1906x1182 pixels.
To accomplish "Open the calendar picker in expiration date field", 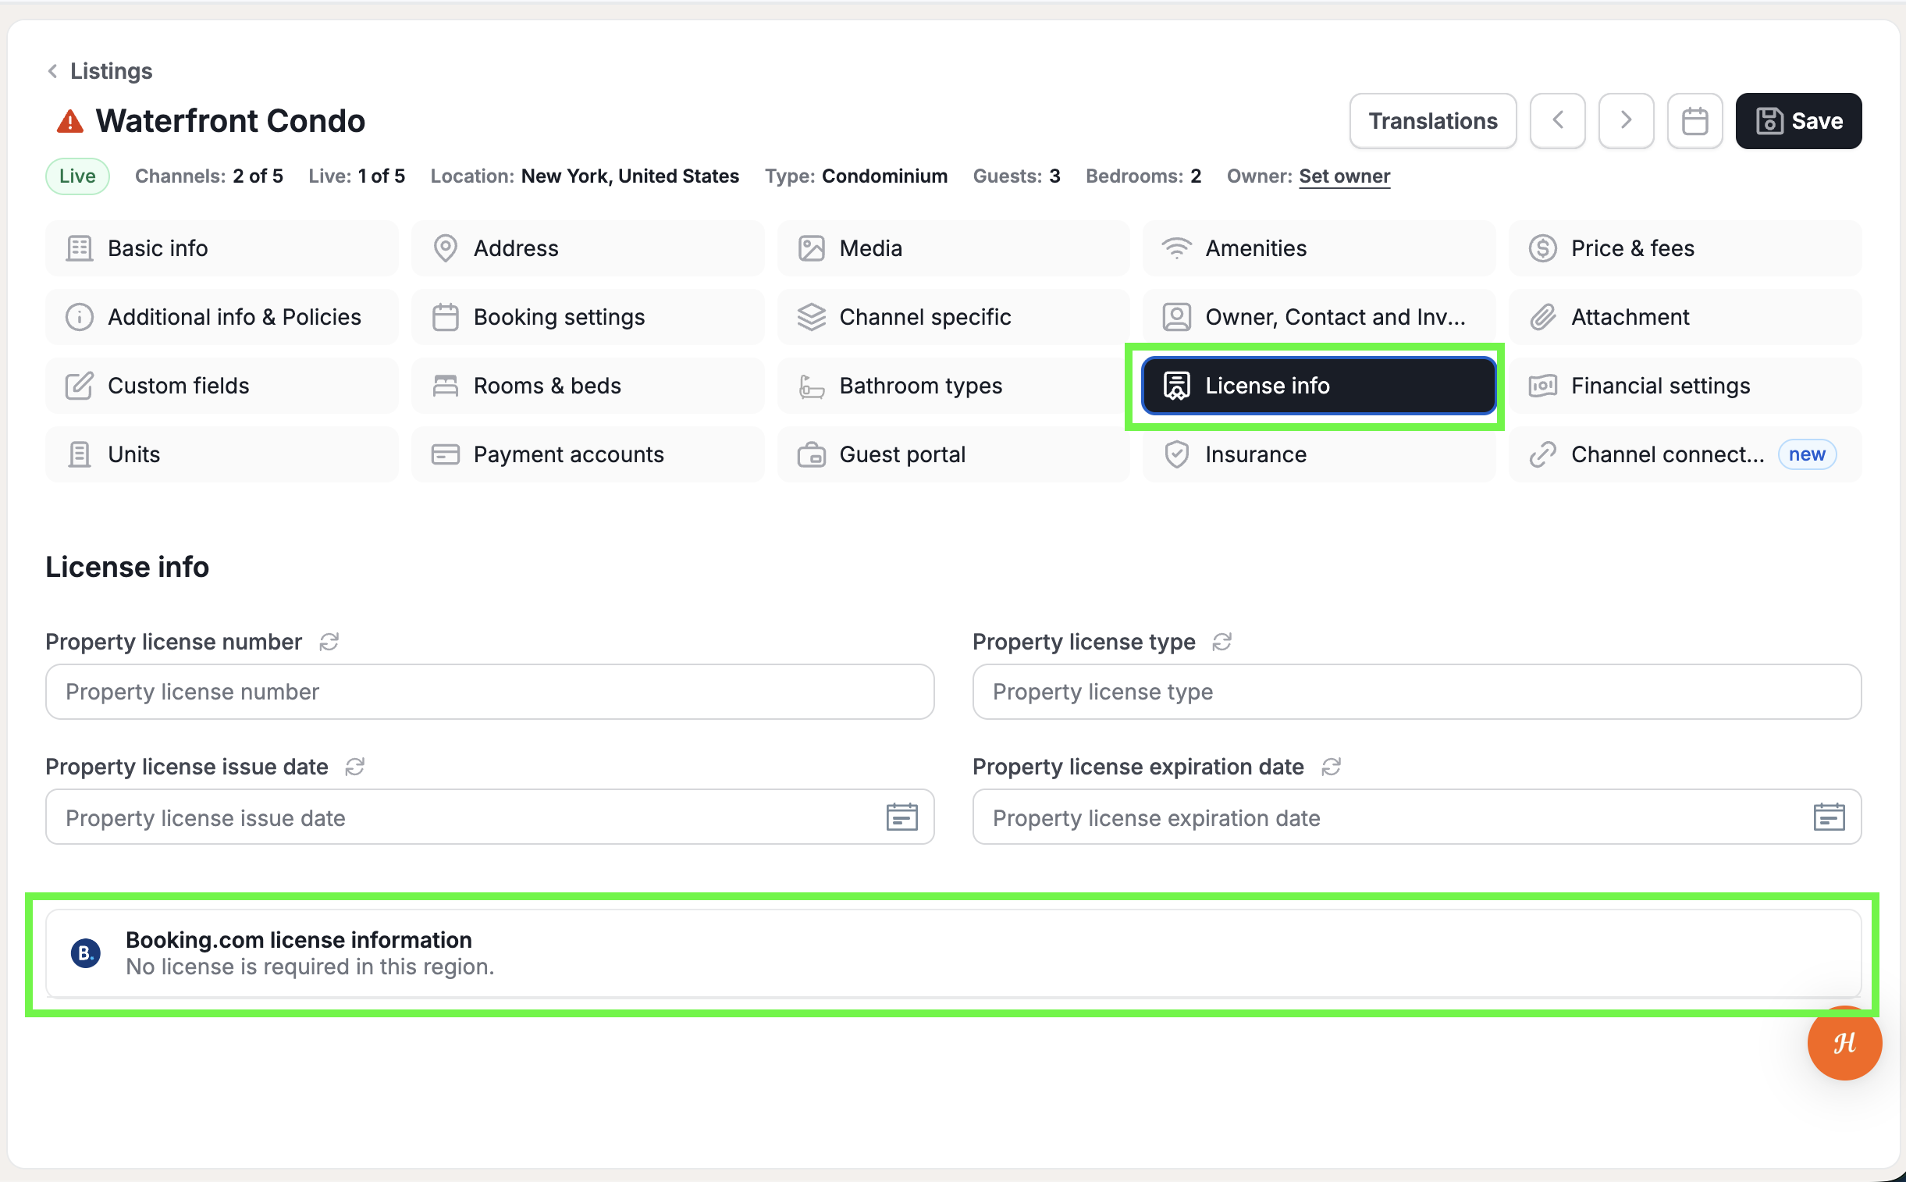I will pos(1829,817).
